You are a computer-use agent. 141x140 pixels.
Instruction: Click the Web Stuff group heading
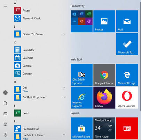coord(76,59)
